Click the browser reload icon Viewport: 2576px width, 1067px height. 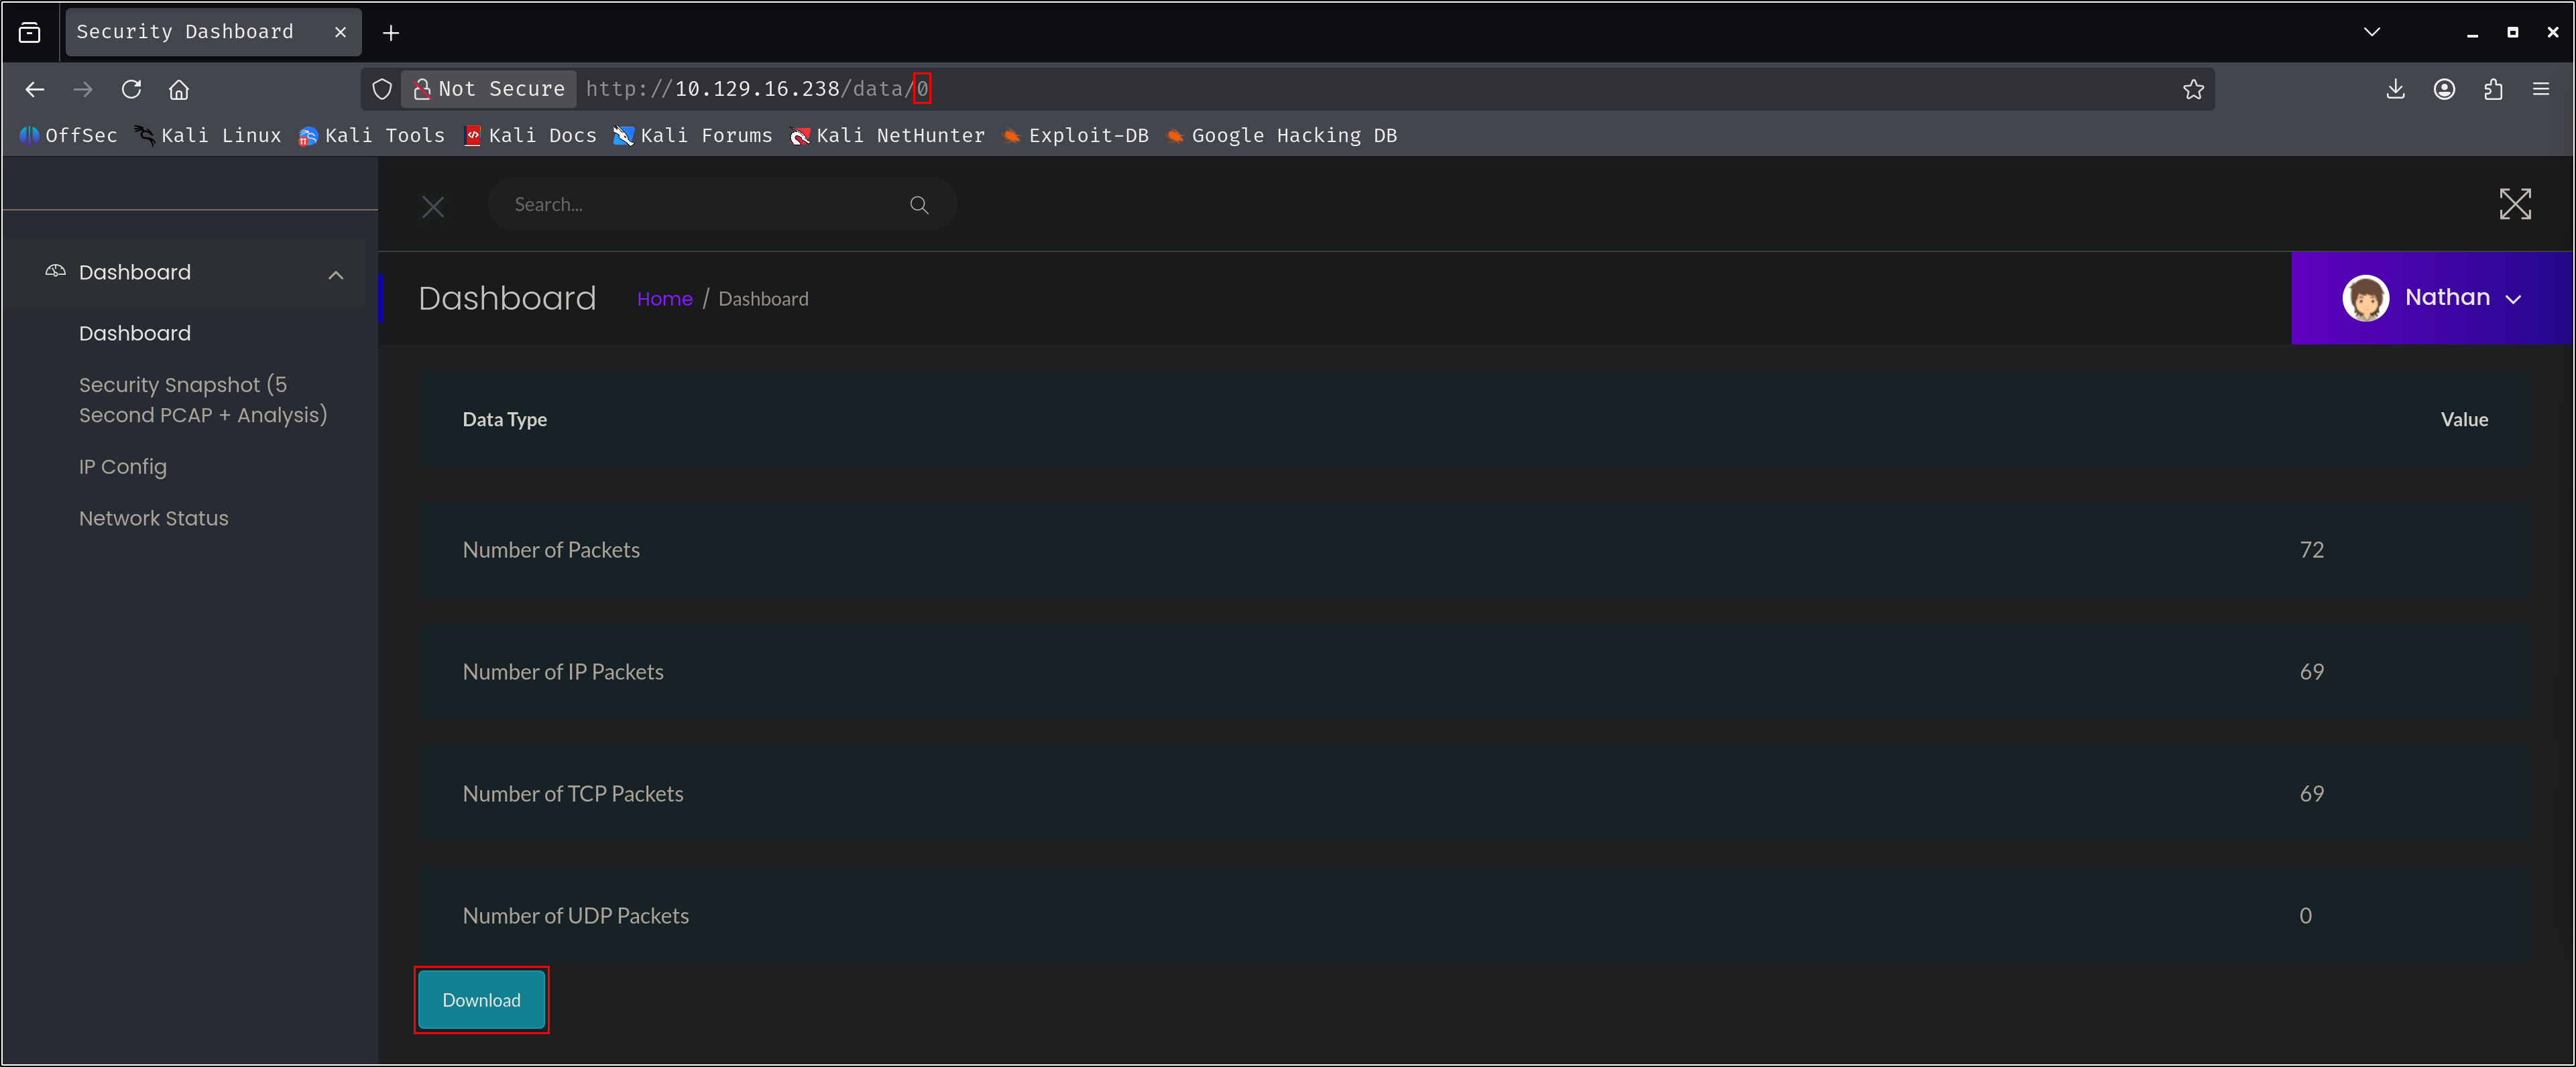click(x=131, y=89)
